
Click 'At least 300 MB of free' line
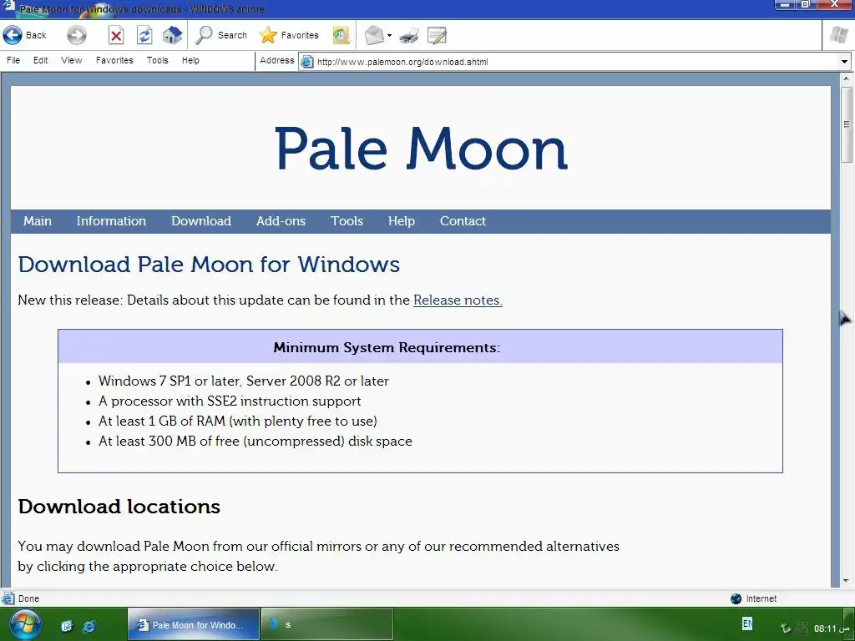[x=255, y=442]
